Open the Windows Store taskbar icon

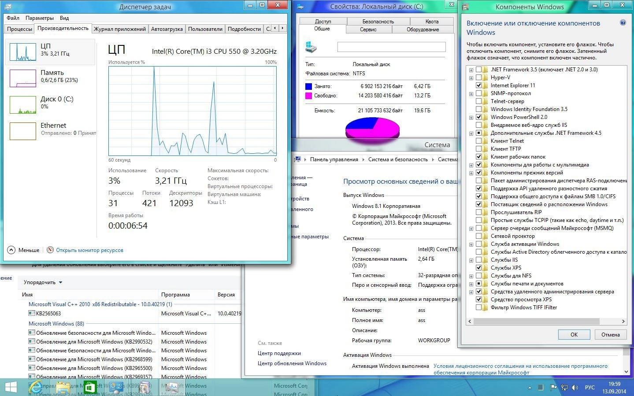pos(90,387)
